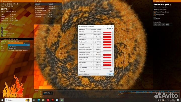Viewport: 181px width, 102px height.
Task: Uncheck the background option
Action: coord(155,15)
